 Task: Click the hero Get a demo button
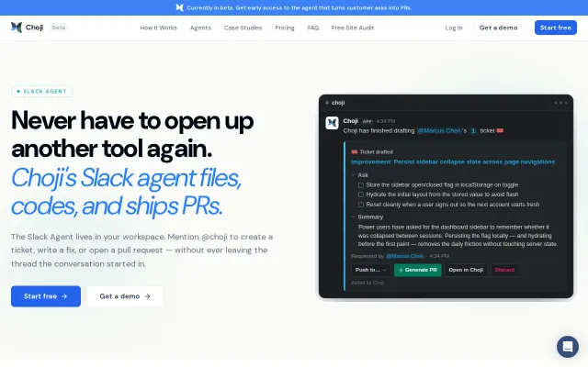(x=125, y=296)
